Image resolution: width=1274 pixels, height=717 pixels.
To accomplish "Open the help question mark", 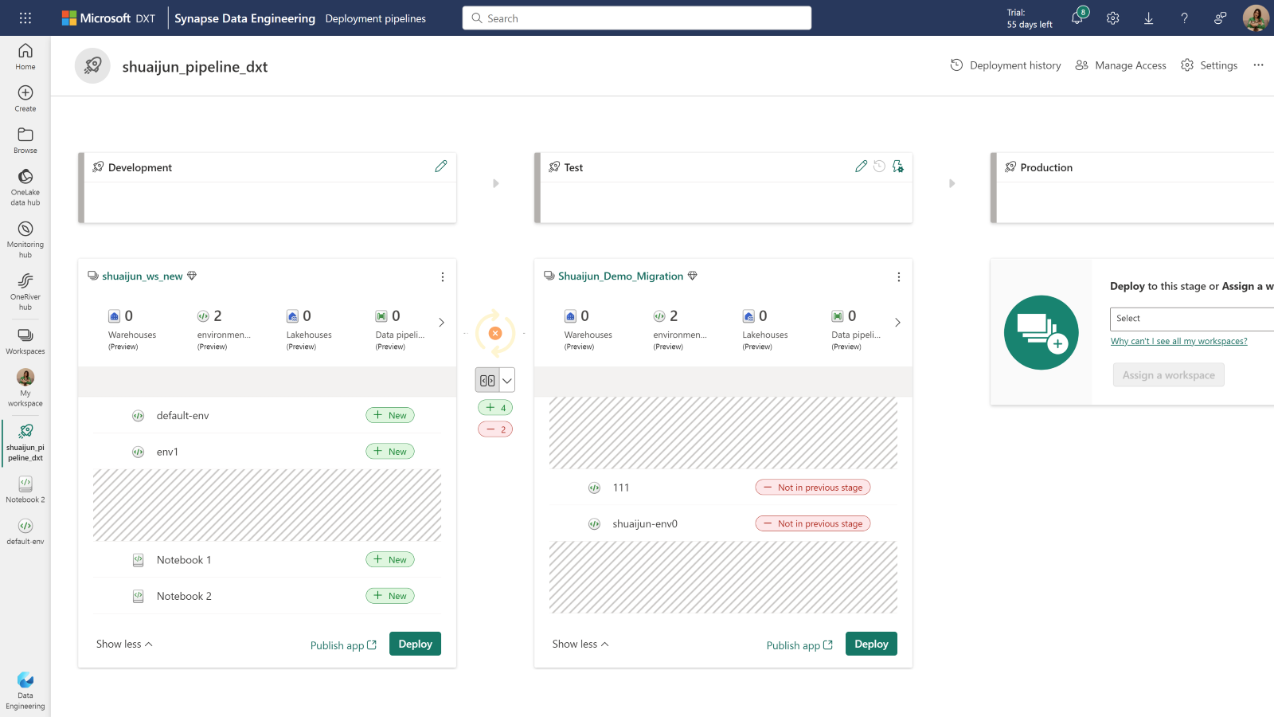I will [x=1185, y=18].
